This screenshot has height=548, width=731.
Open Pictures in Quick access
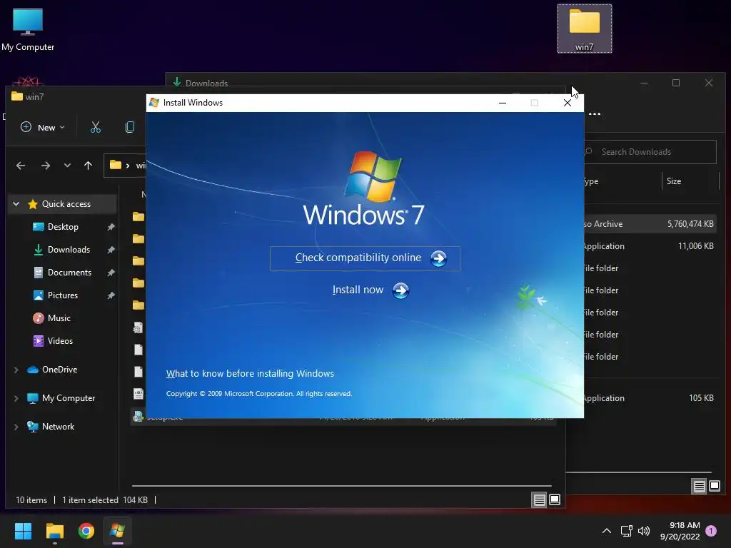[x=63, y=295]
